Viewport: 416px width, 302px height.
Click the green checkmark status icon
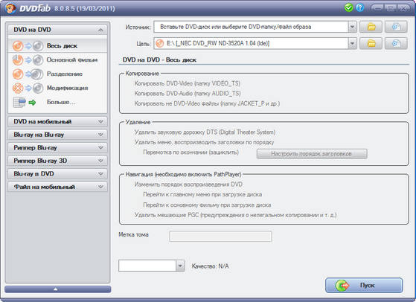click(x=348, y=8)
